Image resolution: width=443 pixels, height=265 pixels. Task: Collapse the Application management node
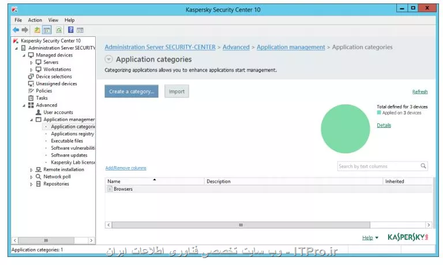coord(32,120)
